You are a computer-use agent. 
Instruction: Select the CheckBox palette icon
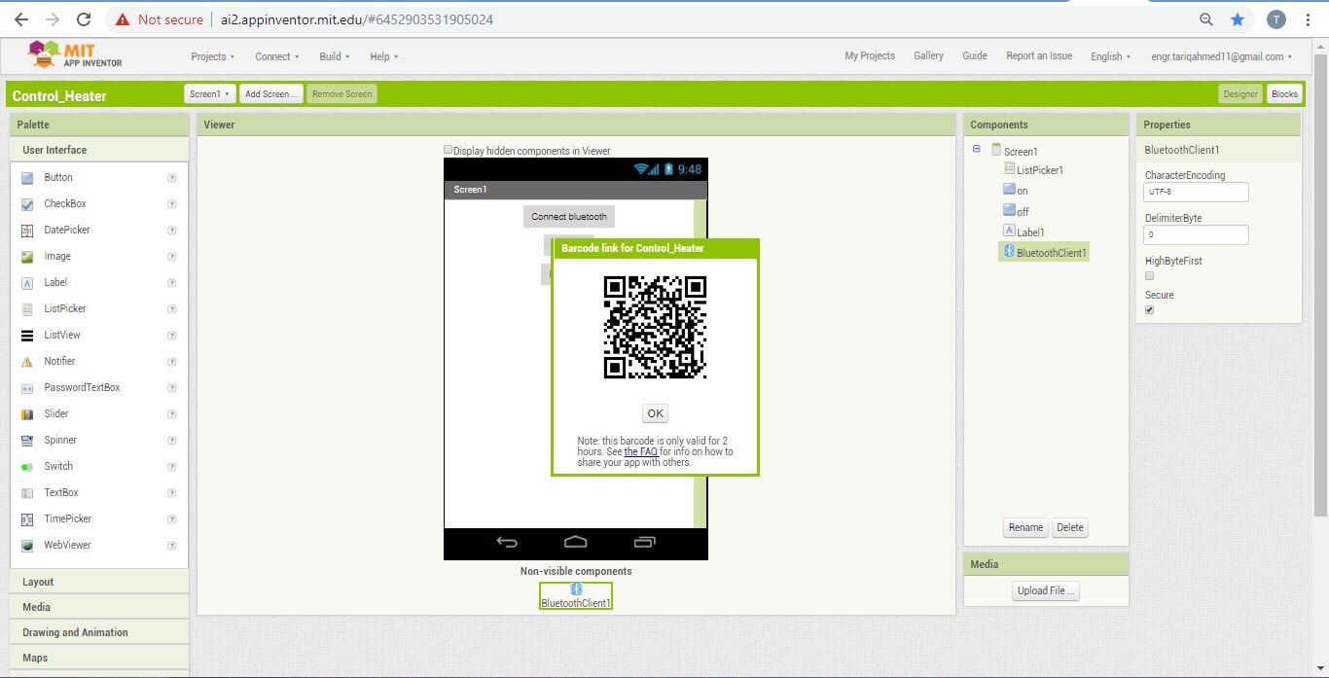pos(27,204)
